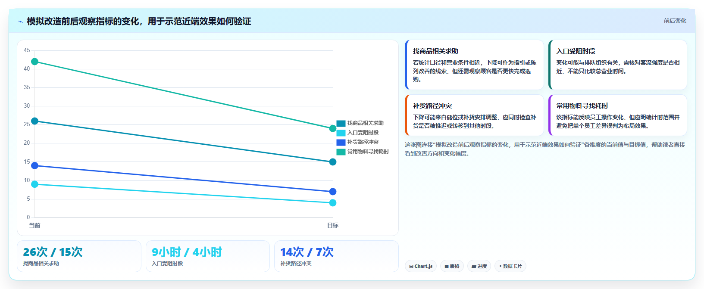Click the cyan data point at 4 on 目标
This screenshot has width=704, height=289.
coord(333,203)
